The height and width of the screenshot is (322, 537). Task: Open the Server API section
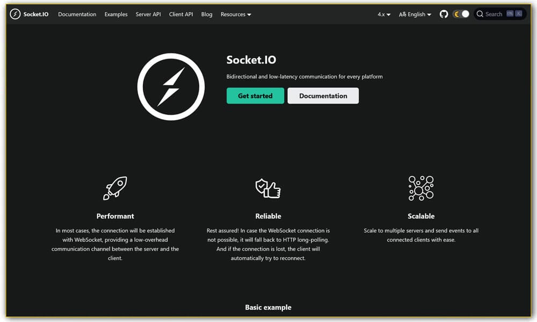point(148,14)
